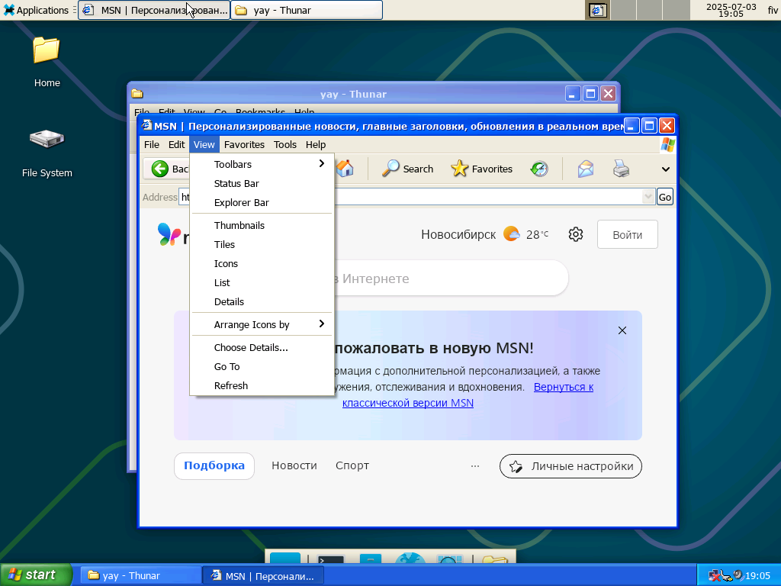Click the Windows start button
781x586 pixels.
(x=36, y=575)
